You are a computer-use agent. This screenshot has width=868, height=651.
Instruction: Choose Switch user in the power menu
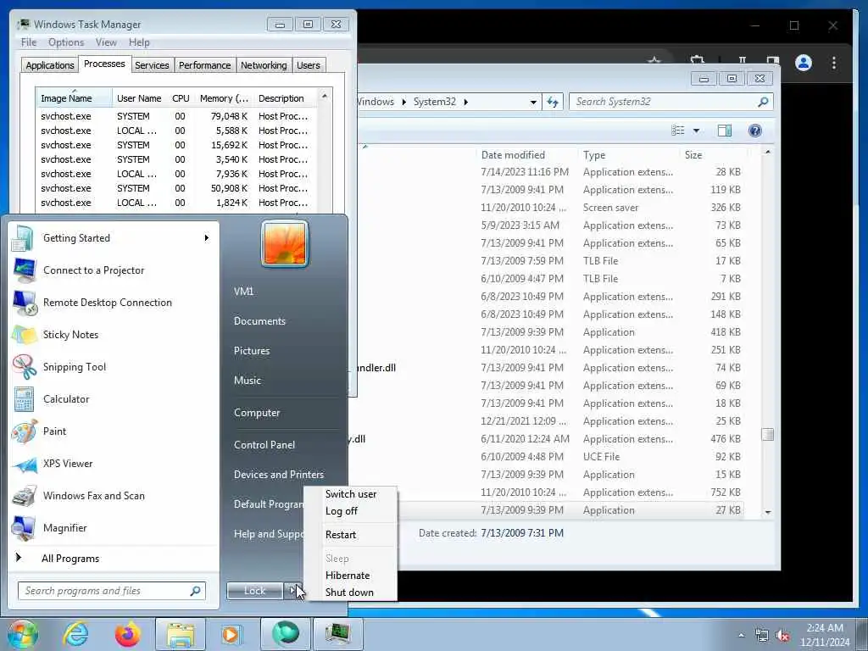[x=350, y=494]
